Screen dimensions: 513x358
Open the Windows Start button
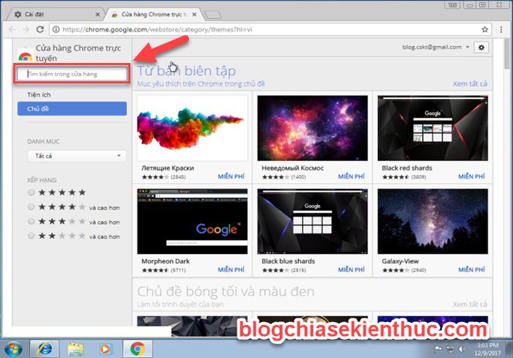[x=13, y=348]
